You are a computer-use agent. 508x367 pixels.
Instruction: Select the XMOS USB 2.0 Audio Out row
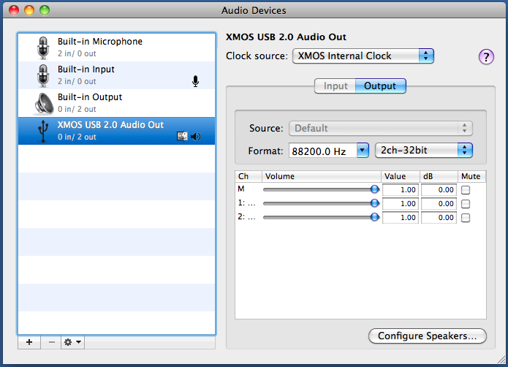pos(117,131)
